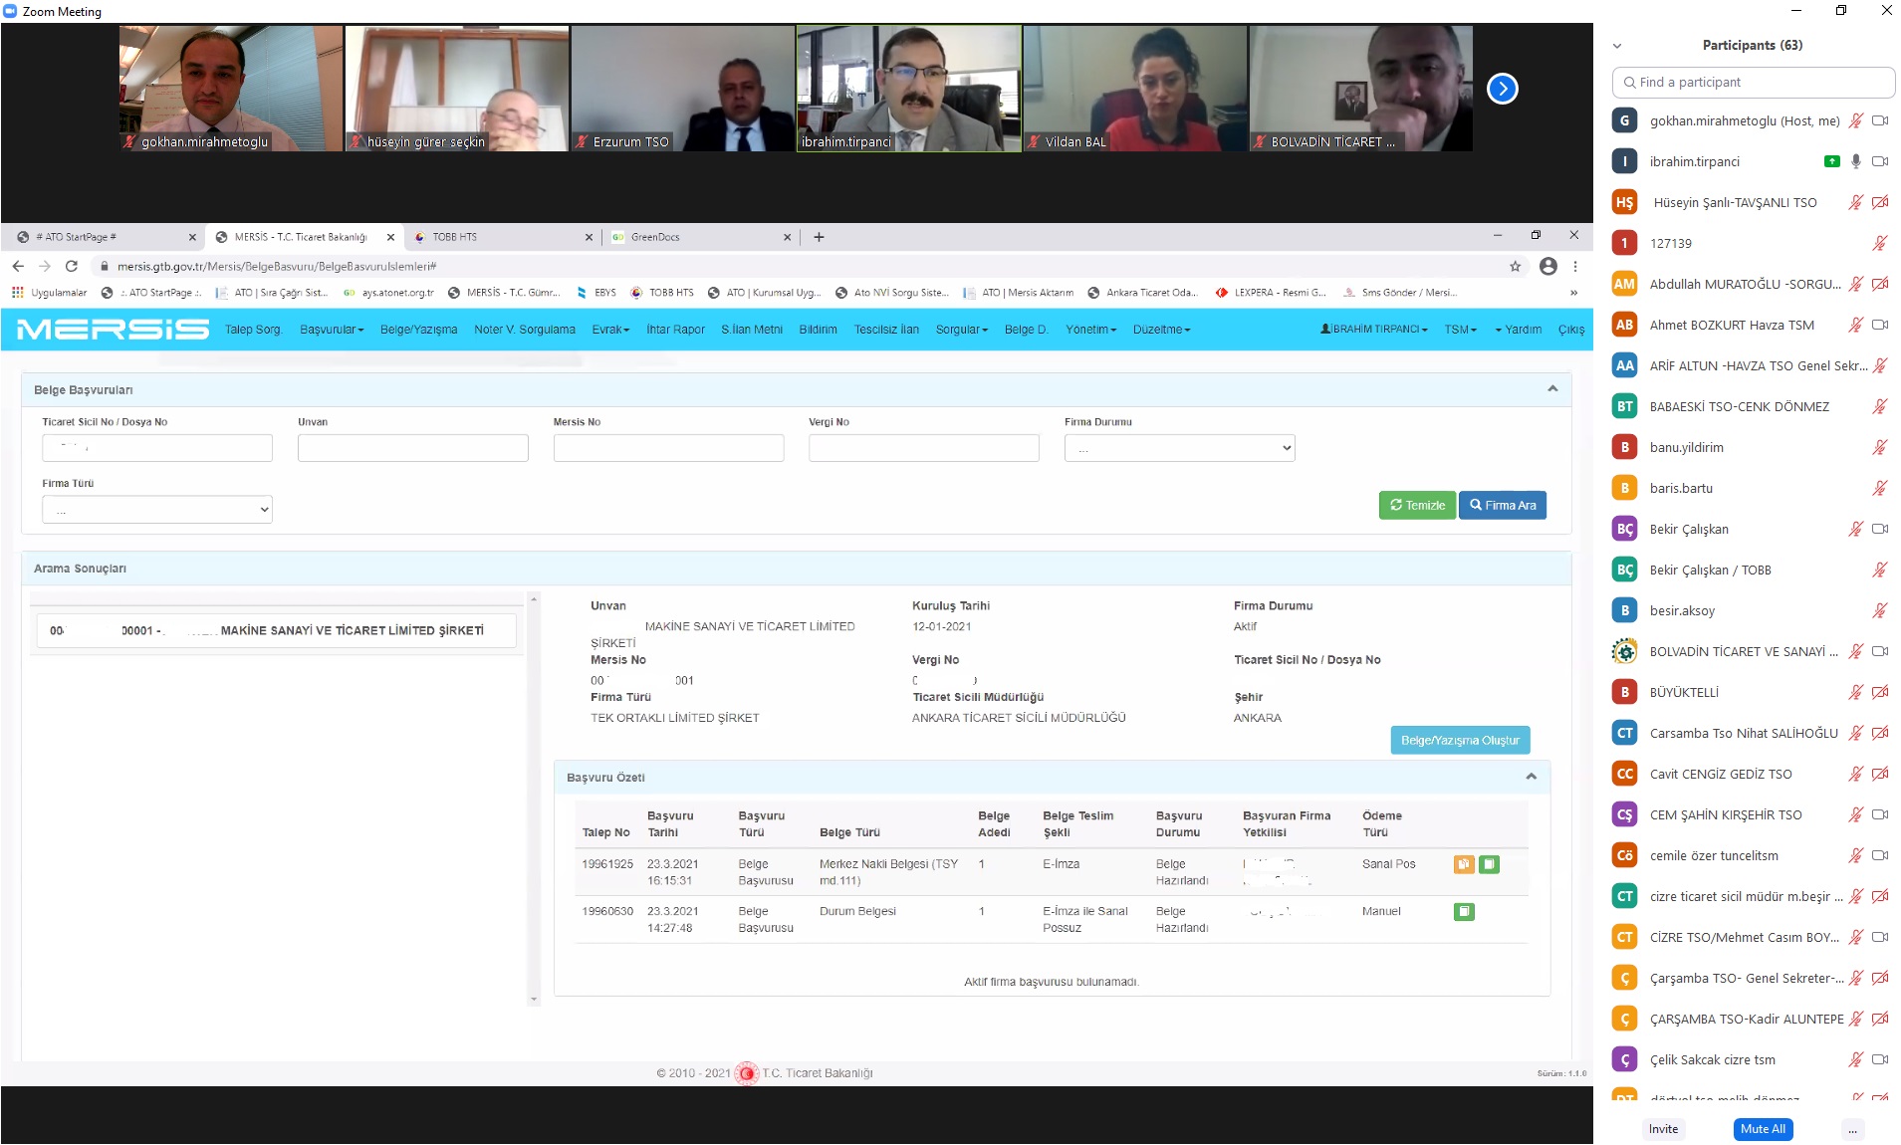Click the browser back arrow
This screenshot has width=1901, height=1145.
pyautogui.click(x=18, y=266)
